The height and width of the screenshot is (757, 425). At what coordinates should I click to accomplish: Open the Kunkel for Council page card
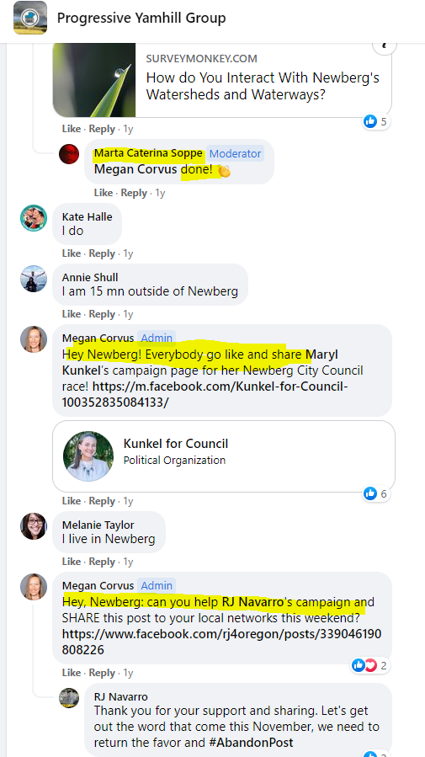coord(223,456)
